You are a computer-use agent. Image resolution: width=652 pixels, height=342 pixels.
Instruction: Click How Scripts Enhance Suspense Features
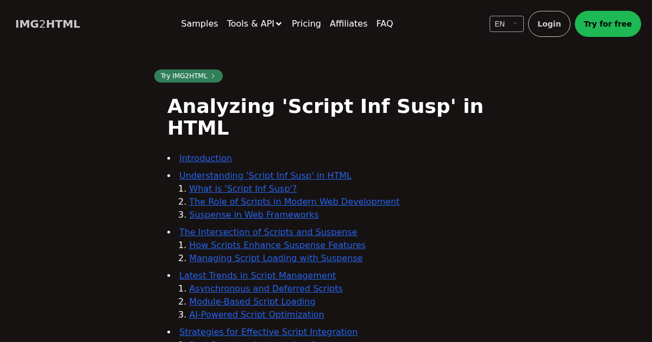point(277,245)
